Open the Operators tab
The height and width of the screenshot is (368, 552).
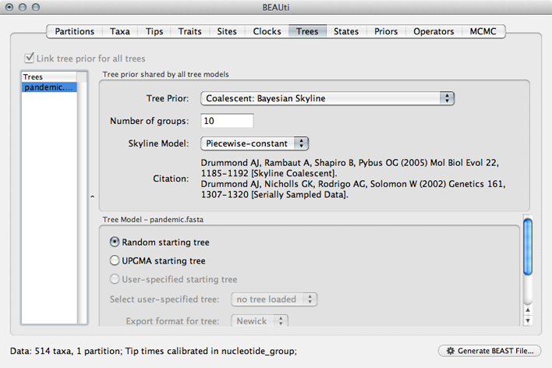[433, 31]
